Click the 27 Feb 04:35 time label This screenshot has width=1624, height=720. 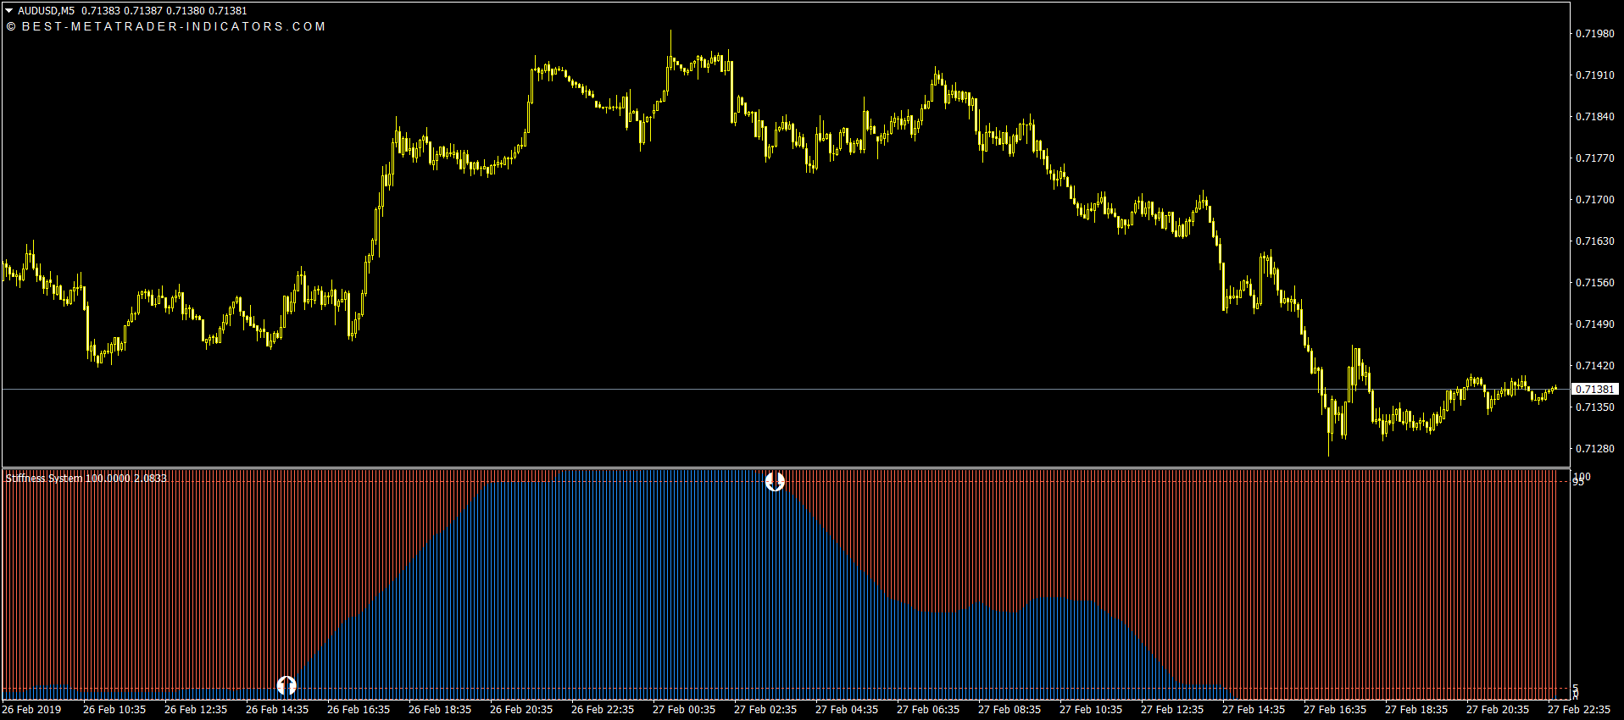pyautogui.click(x=847, y=710)
